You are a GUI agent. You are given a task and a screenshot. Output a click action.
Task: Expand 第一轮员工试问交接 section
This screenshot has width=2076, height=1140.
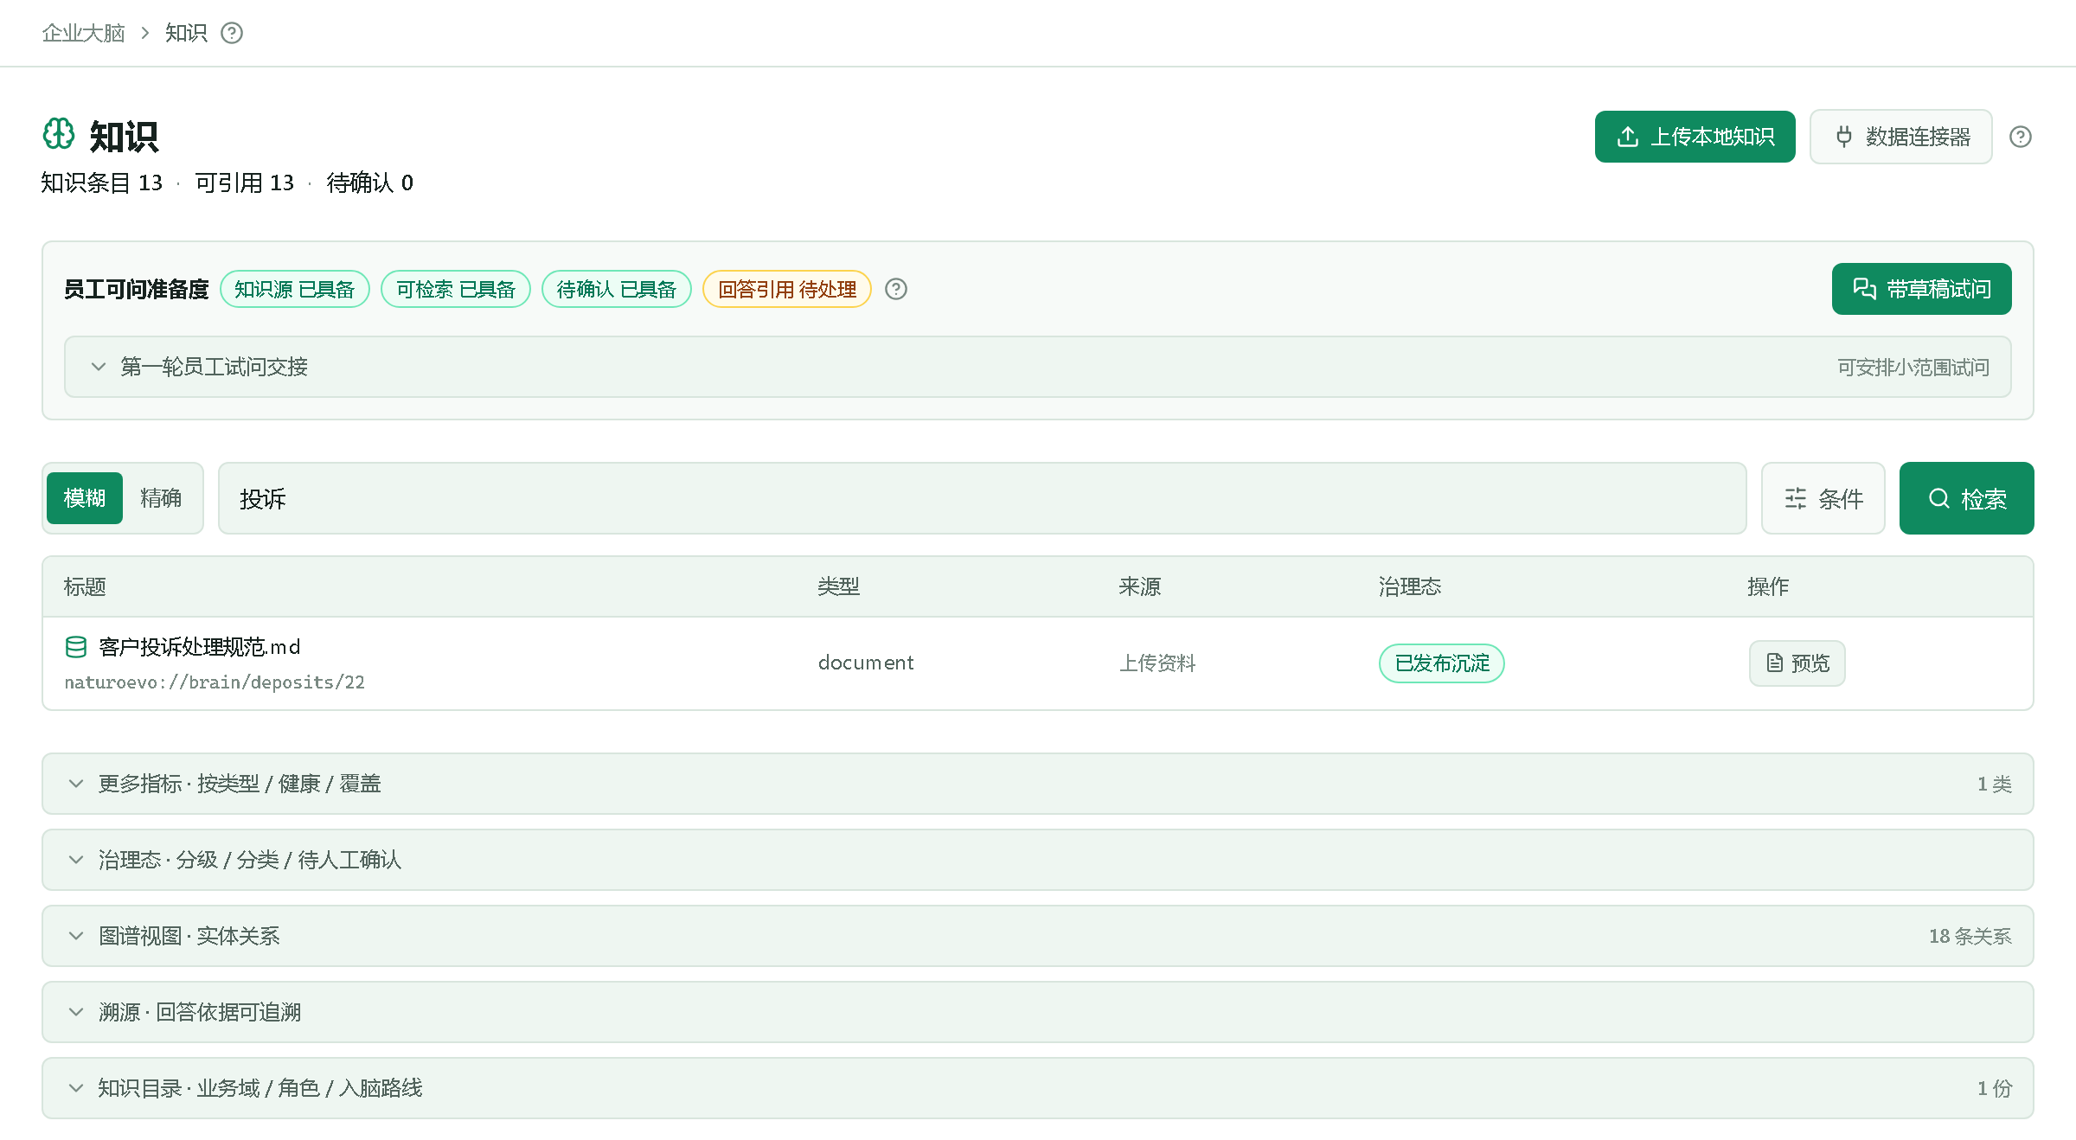[1038, 367]
